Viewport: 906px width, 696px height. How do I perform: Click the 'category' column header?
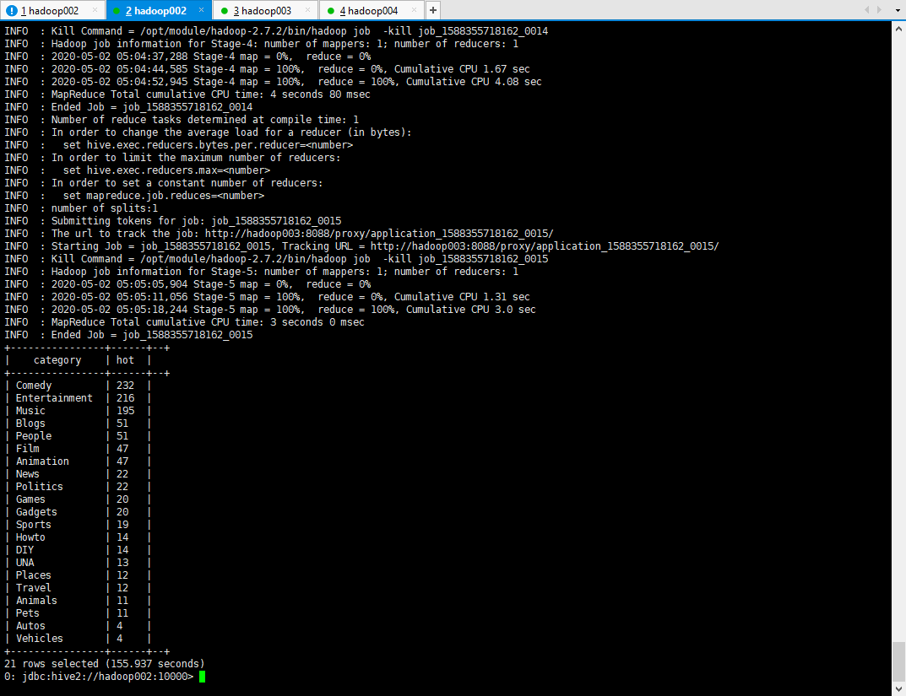coord(57,360)
